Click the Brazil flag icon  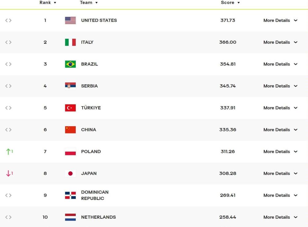[x=70, y=64]
